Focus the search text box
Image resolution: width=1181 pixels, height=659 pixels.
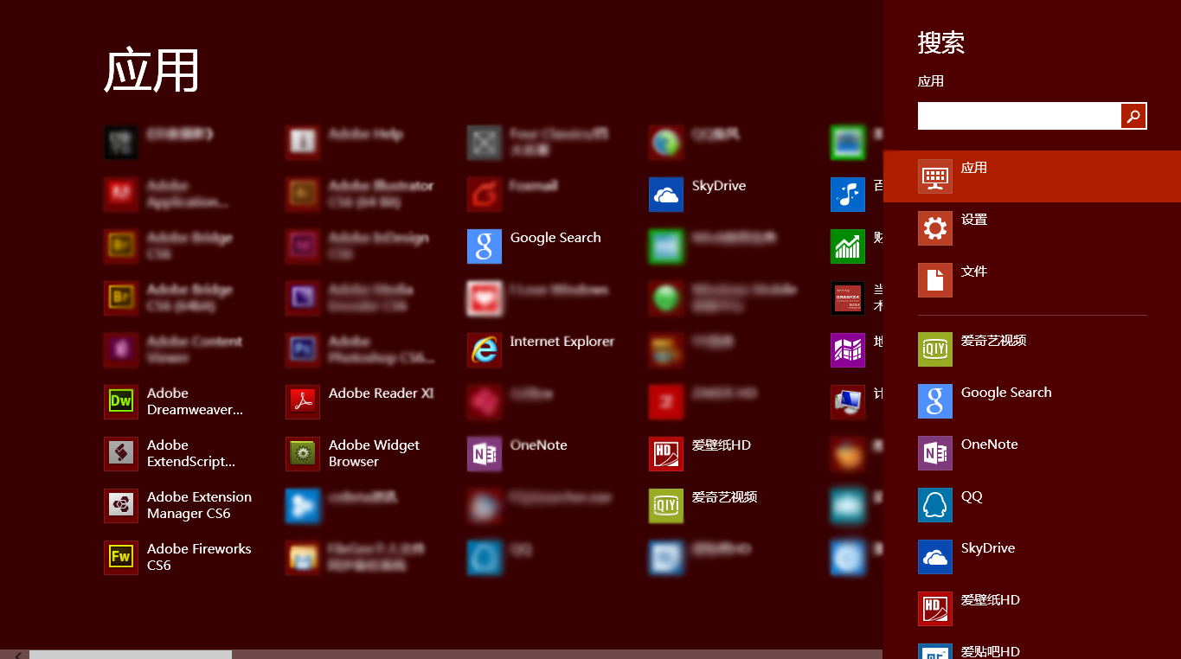click(1019, 116)
